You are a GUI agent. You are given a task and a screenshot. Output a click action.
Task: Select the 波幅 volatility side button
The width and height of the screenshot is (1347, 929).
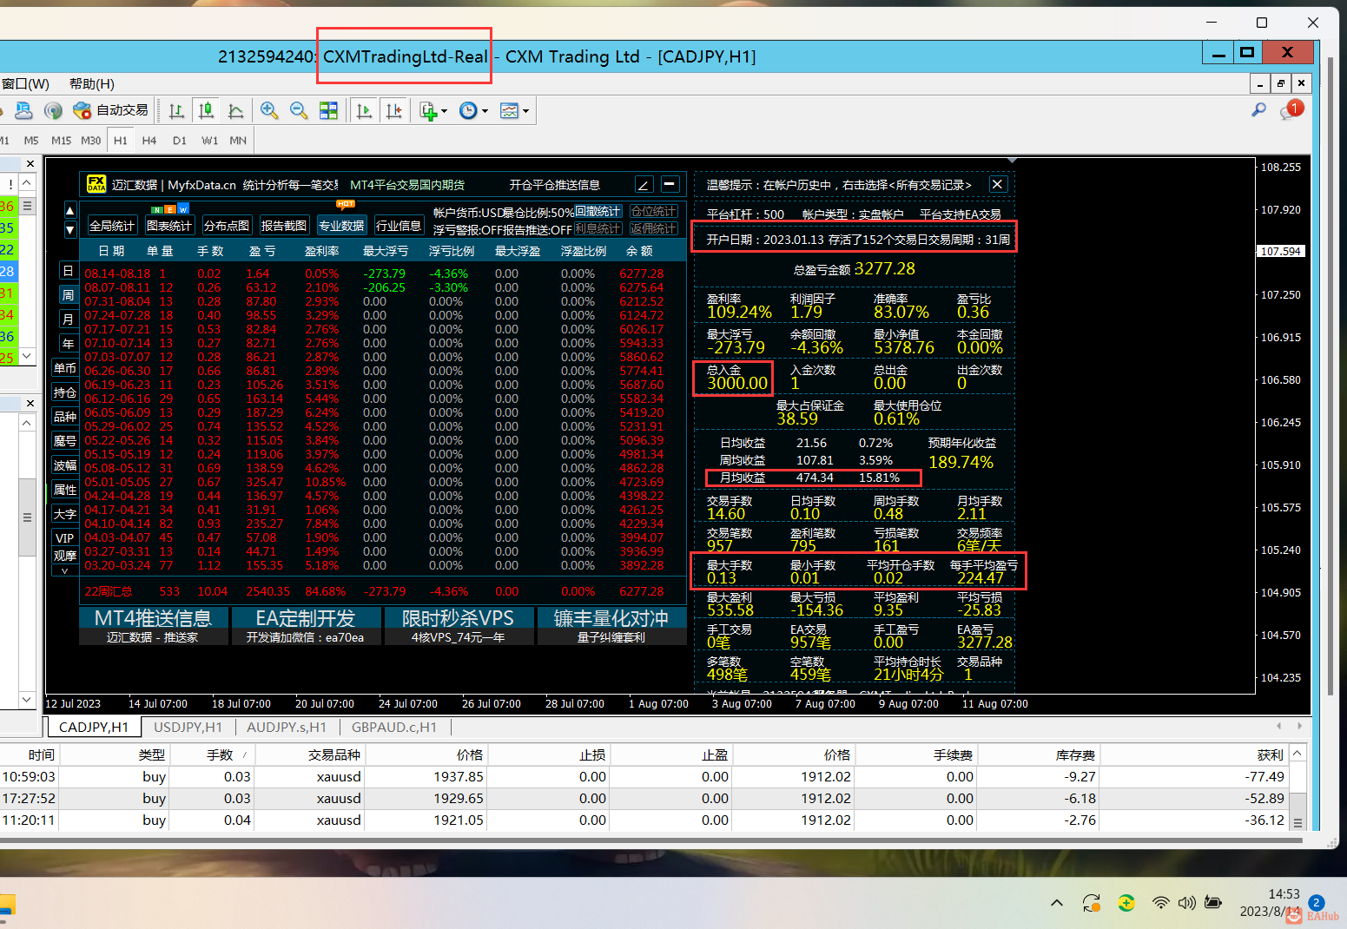[x=65, y=465]
